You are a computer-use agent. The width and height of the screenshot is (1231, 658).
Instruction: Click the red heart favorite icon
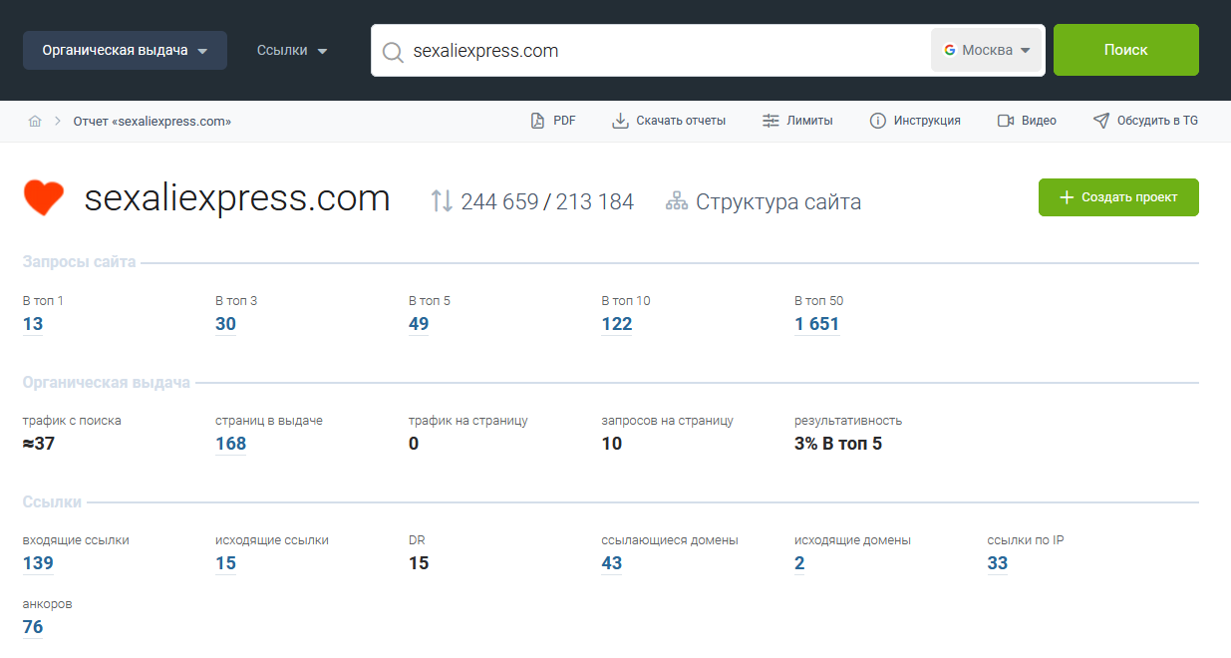pyautogui.click(x=44, y=198)
